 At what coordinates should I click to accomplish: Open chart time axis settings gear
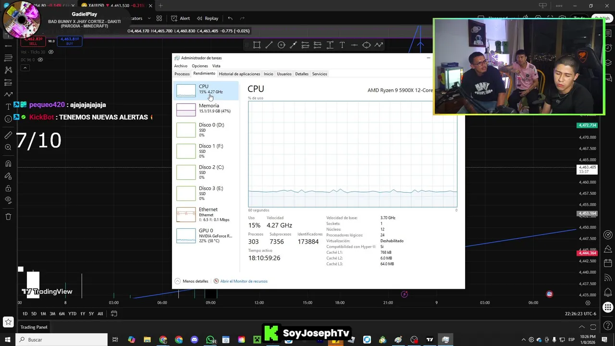pos(588,303)
